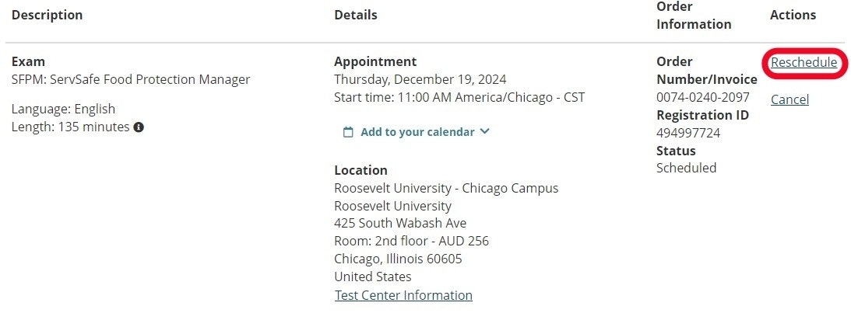The image size is (851, 320).
Task: Click the Scheduled status text
Action: 686,168
